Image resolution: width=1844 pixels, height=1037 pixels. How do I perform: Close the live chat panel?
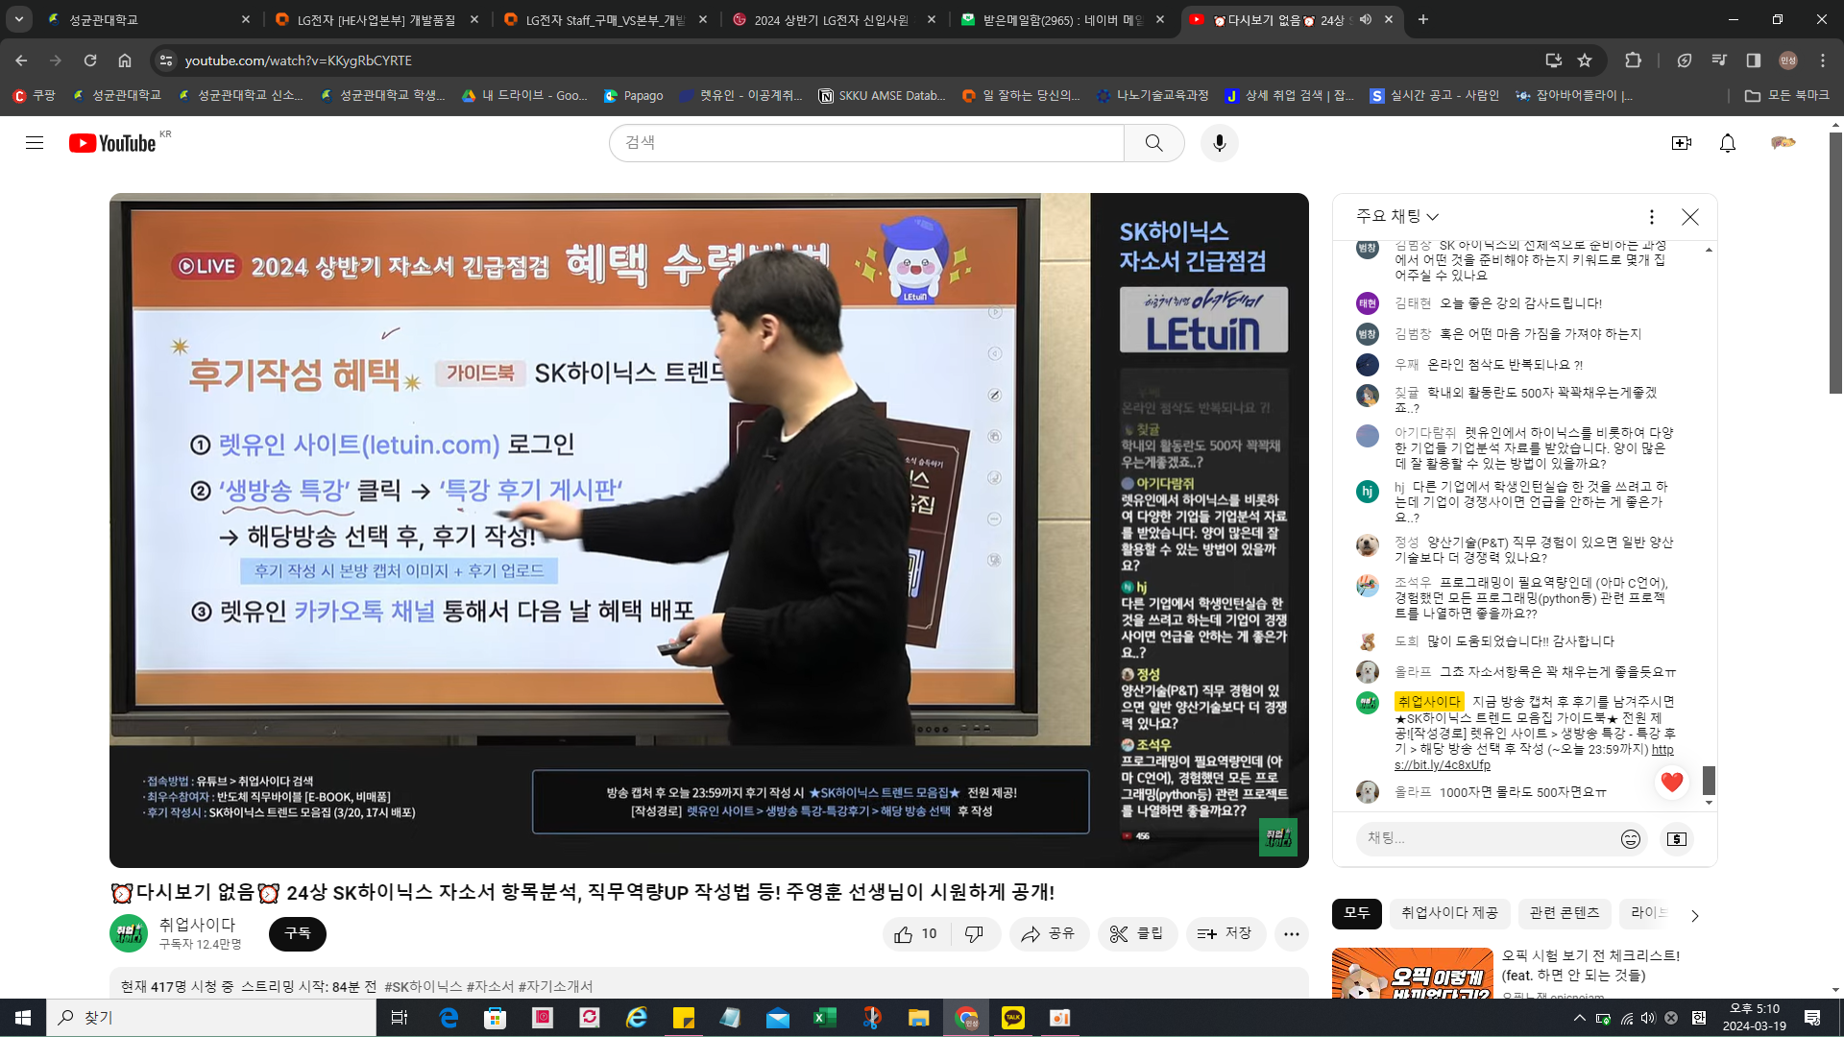pyautogui.click(x=1689, y=217)
